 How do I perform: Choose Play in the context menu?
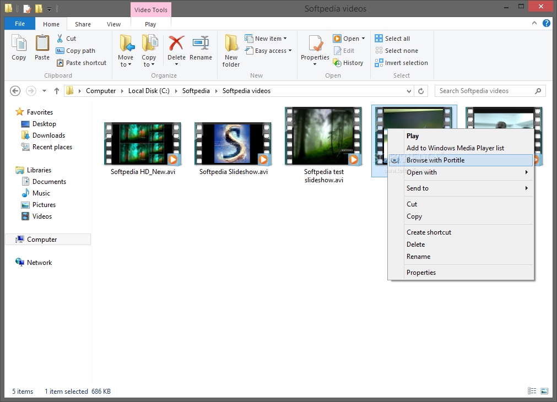coord(461,136)
